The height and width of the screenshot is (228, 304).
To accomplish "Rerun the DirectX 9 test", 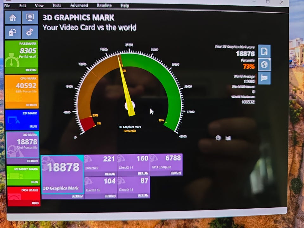I will click(x=110, y=174).
